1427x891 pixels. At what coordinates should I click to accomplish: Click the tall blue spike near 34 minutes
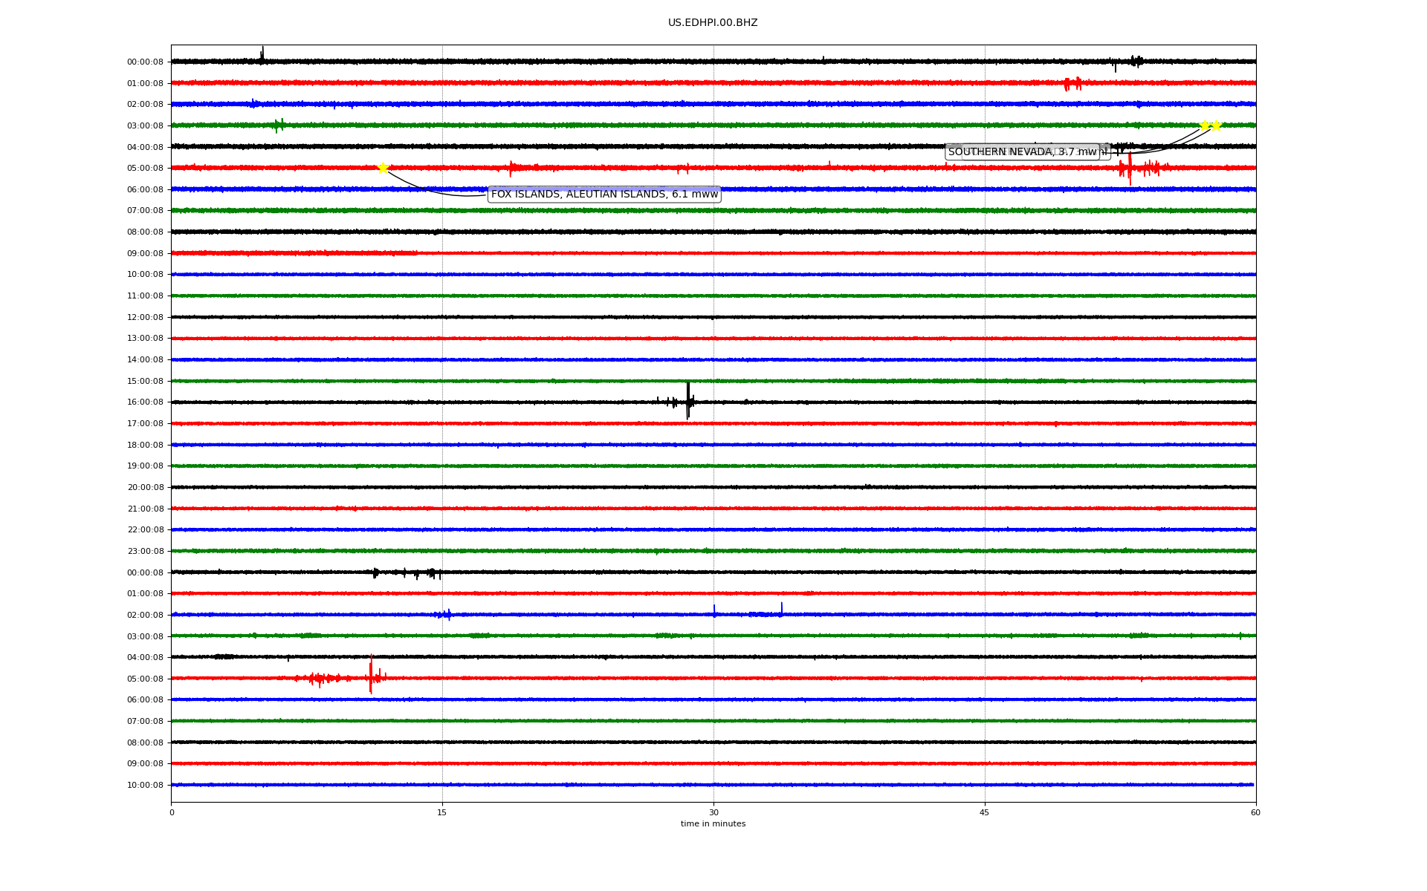click(782, 609)
